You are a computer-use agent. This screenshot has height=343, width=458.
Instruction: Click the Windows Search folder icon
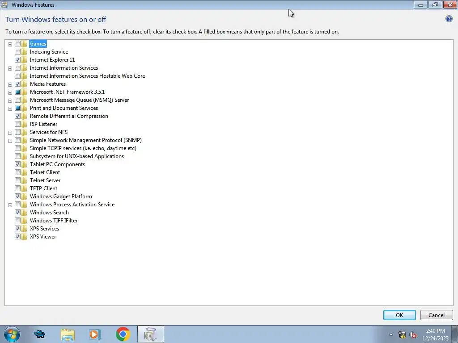coord(24,213)
